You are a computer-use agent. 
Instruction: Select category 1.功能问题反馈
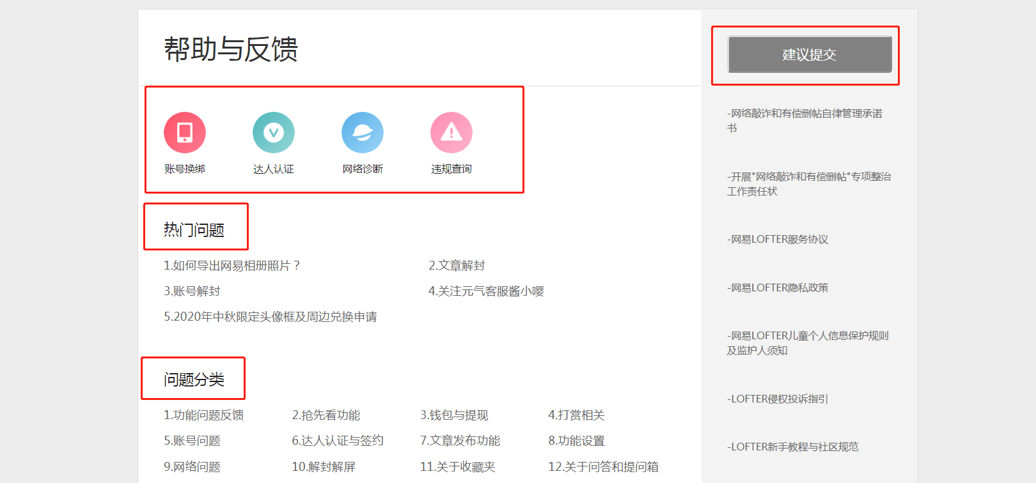204,415
